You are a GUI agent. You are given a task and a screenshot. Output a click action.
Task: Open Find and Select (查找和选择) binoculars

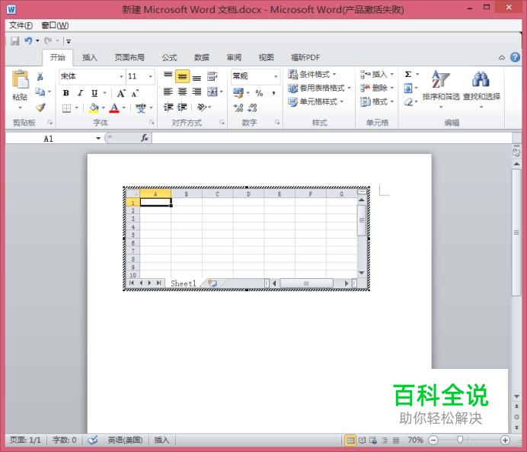click(x=481, y=88)
